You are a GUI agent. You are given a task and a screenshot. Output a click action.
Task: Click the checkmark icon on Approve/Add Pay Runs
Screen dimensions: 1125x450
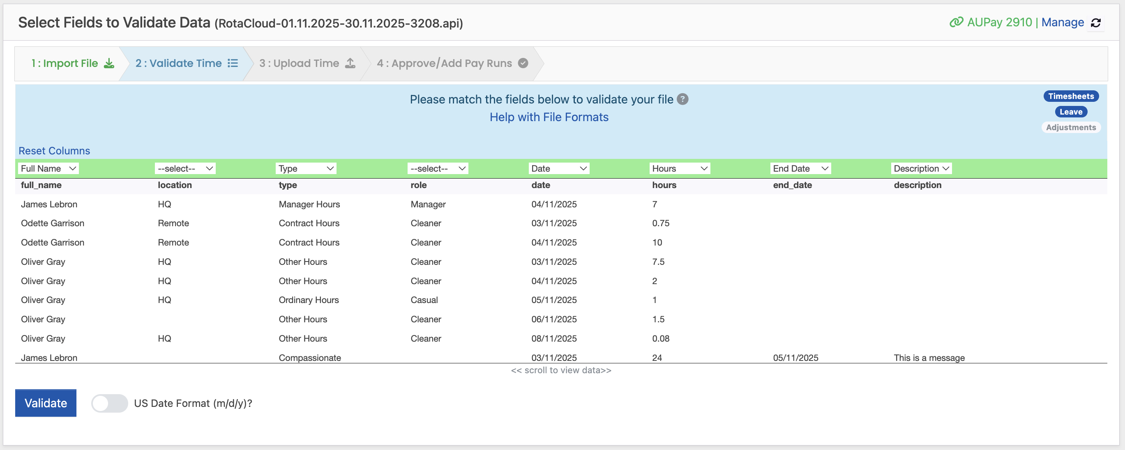(x=523, y=63)
